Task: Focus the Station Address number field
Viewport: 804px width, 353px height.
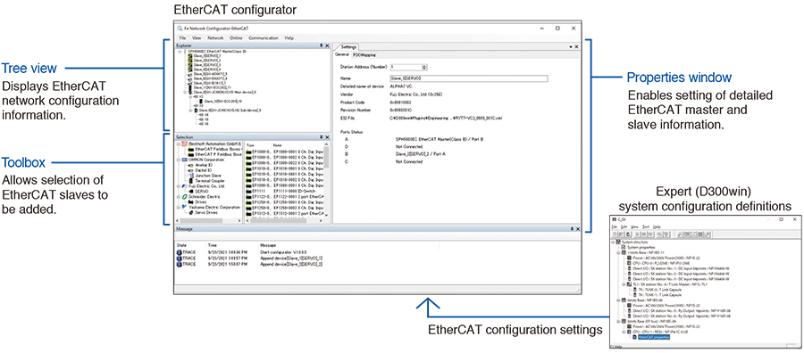Action: coord(406,67)
